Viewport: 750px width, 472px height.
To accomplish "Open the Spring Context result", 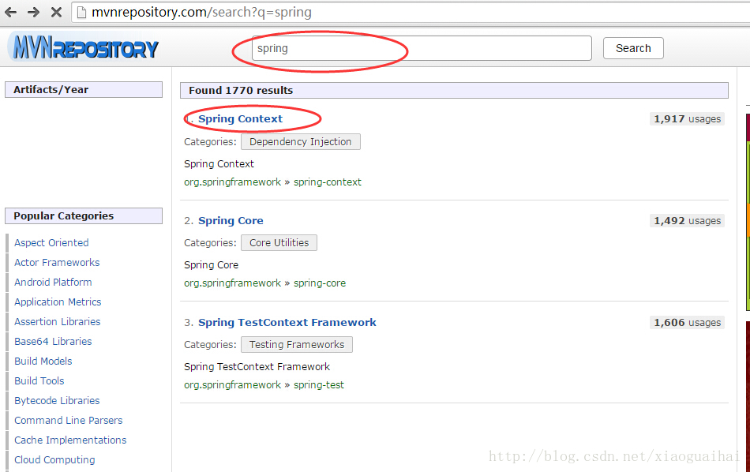I will pos(240,119).
